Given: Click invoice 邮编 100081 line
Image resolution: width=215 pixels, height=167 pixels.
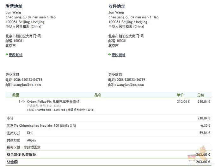Looking at the screenshot, I should click(x=15, y=41).
